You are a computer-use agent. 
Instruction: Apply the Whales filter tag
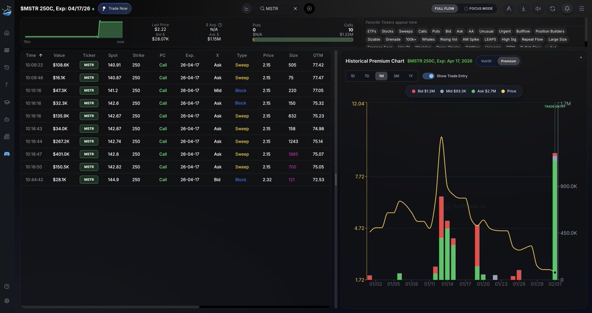(428, 39)
